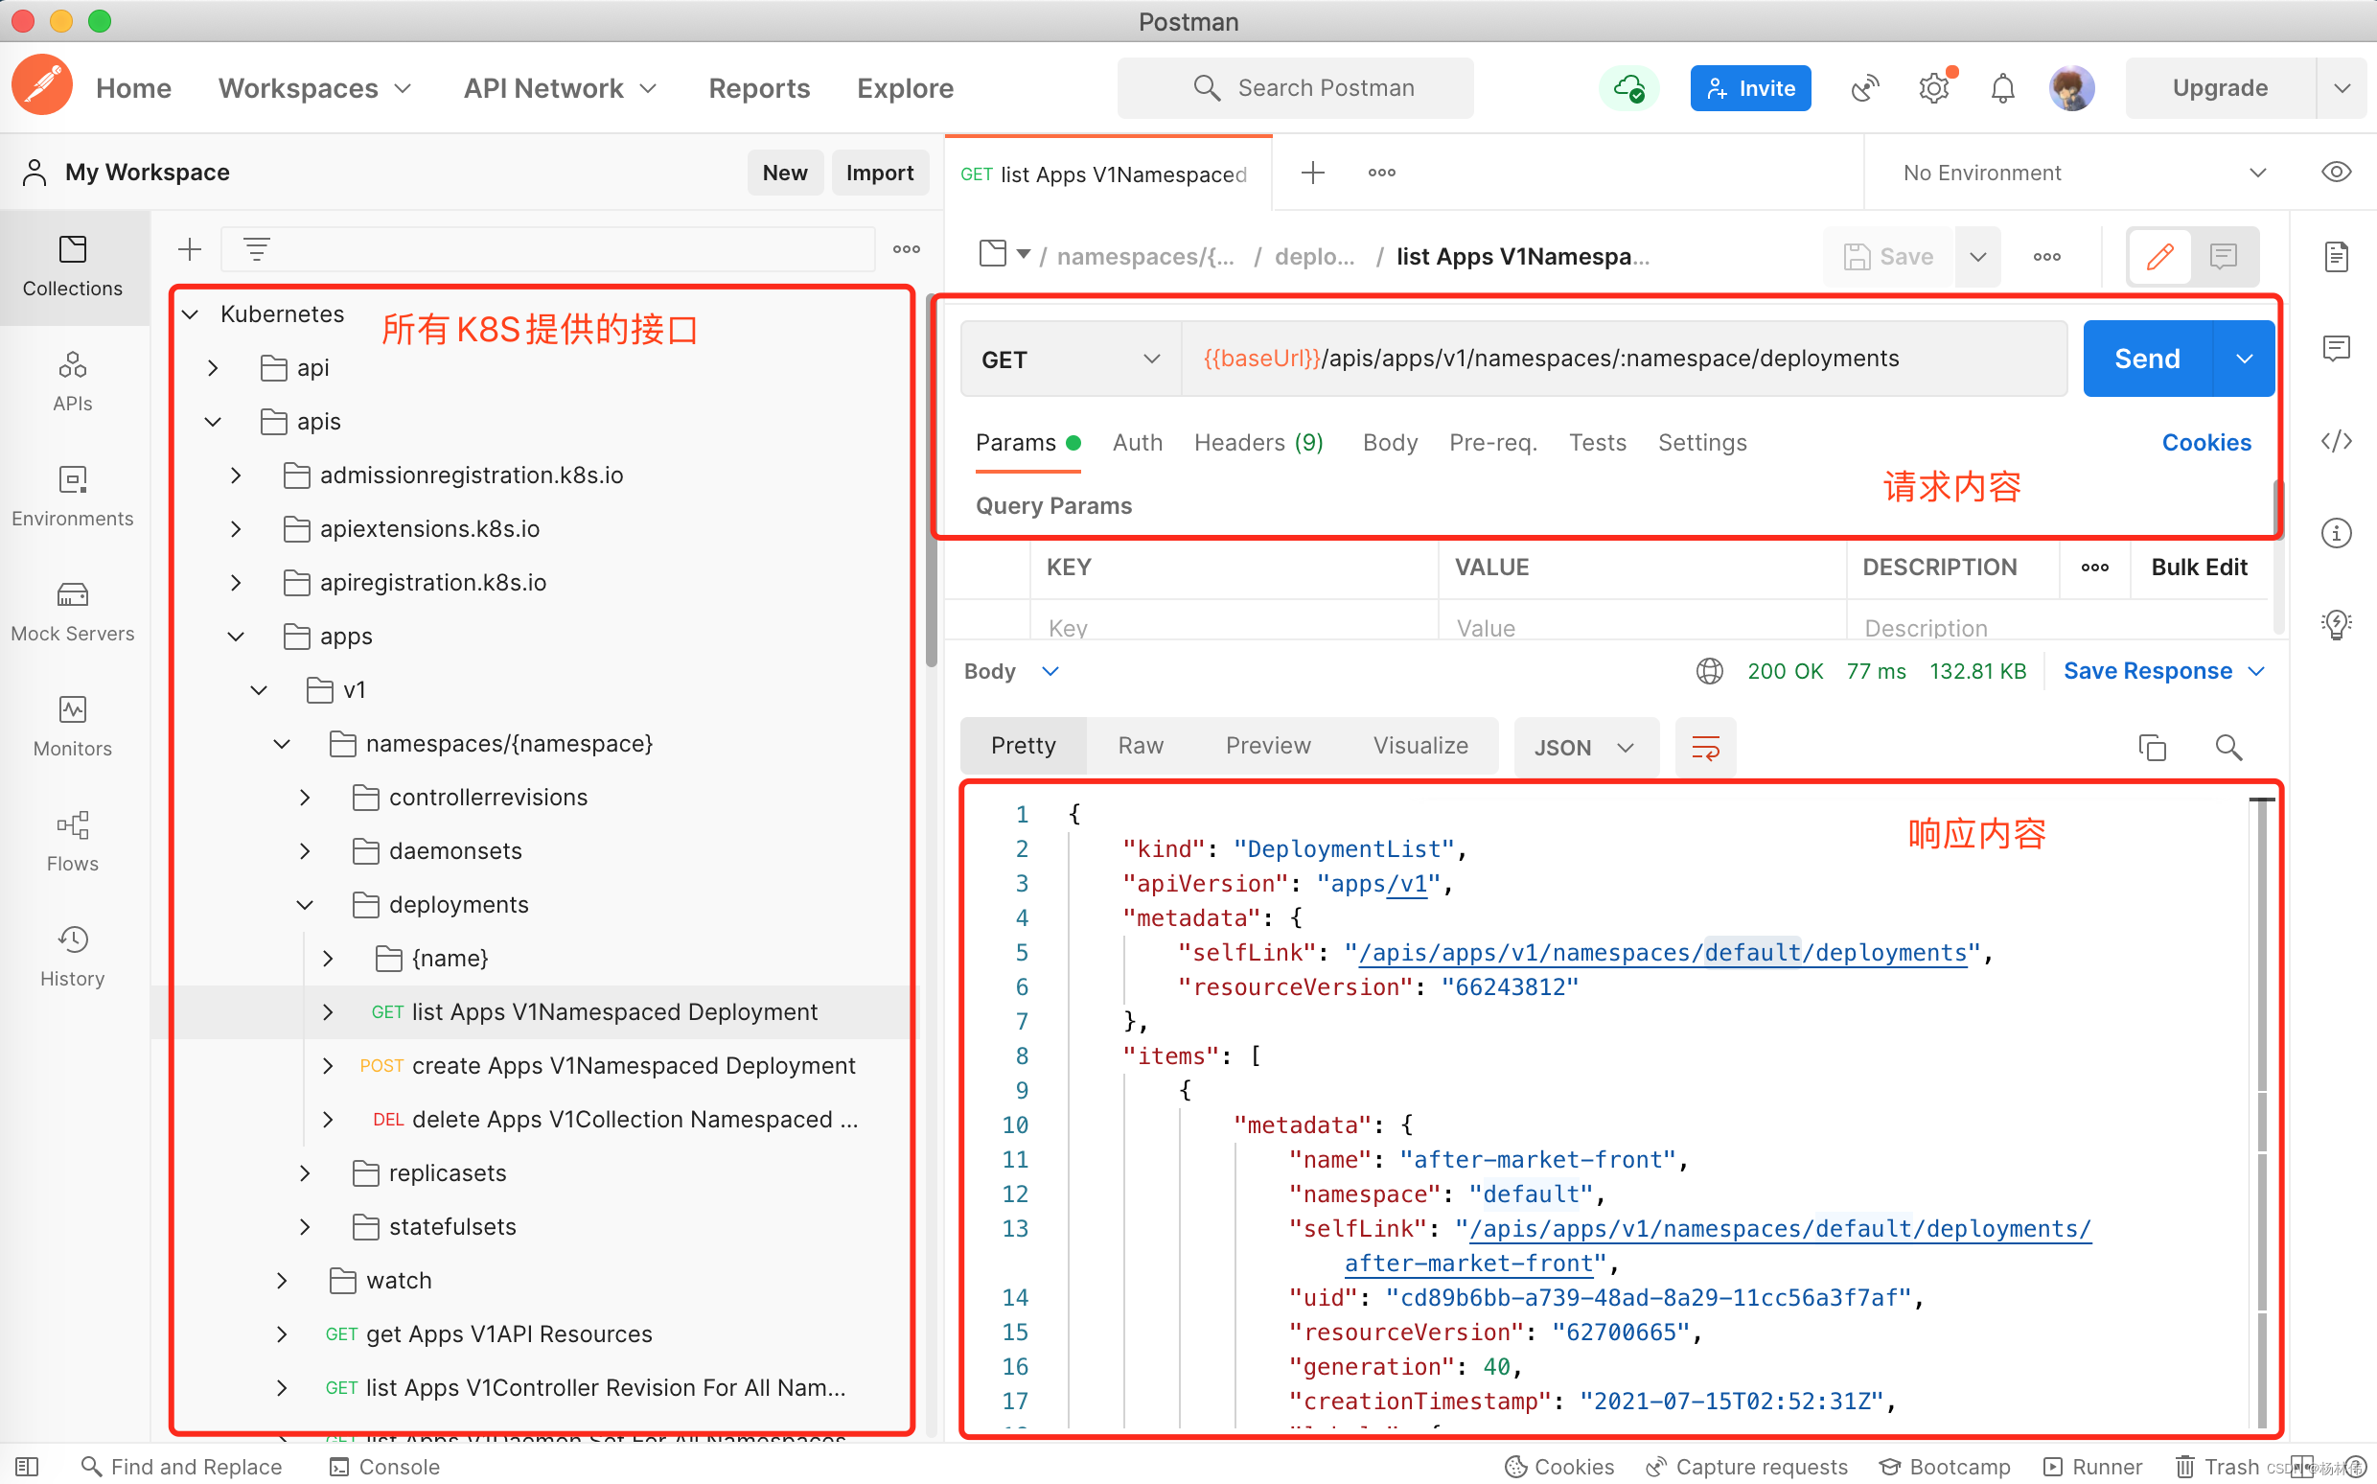Viewport: 2377px width, 1484px height.
Task: Open the History sidebar panel
Action: (73, 956)
